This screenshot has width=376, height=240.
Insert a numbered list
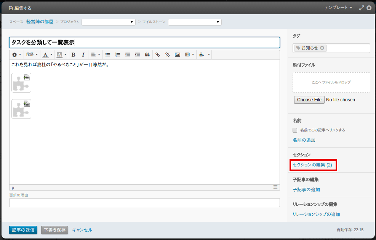tap(118, 55)
